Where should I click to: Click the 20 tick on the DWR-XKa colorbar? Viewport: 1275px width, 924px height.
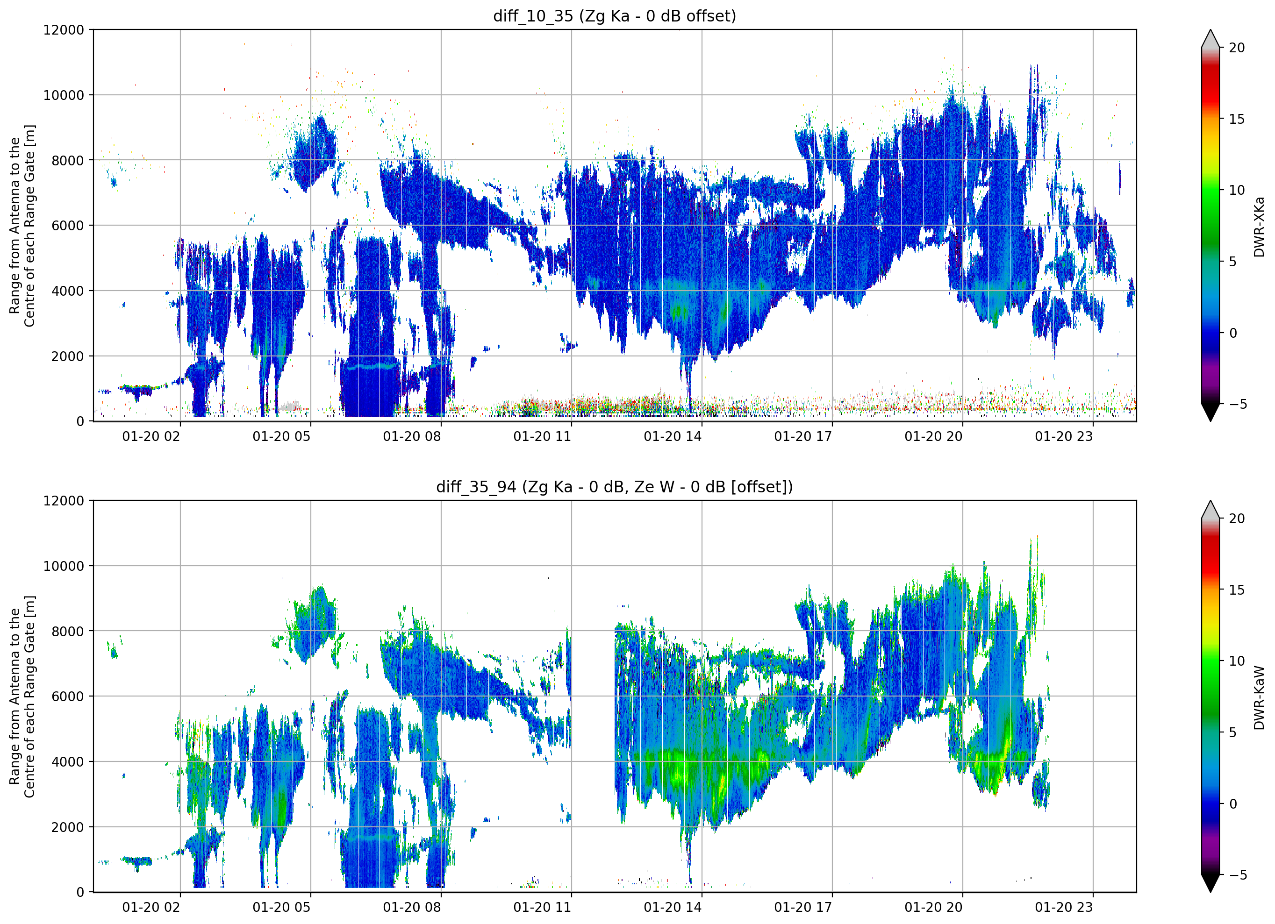click(1237, 48)
